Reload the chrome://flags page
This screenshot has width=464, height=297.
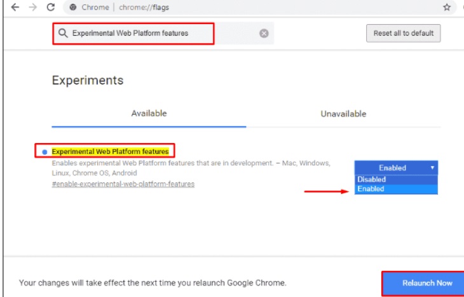point(51,7)
